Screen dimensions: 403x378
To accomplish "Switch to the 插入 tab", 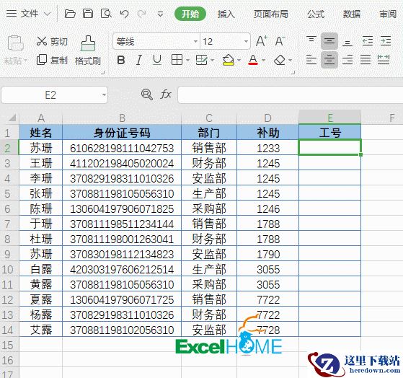I will point(226,14).
